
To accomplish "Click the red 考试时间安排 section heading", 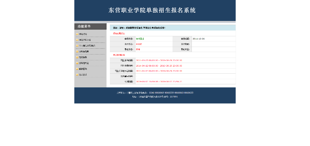I will pyautogui.click(x=119, y=55).
